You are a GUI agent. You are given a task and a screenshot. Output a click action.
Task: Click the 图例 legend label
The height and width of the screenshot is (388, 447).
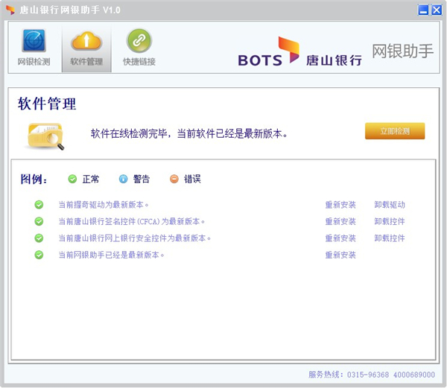pos(34,179)
